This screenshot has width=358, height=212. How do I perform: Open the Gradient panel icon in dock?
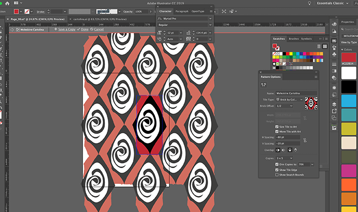point(334,71)
